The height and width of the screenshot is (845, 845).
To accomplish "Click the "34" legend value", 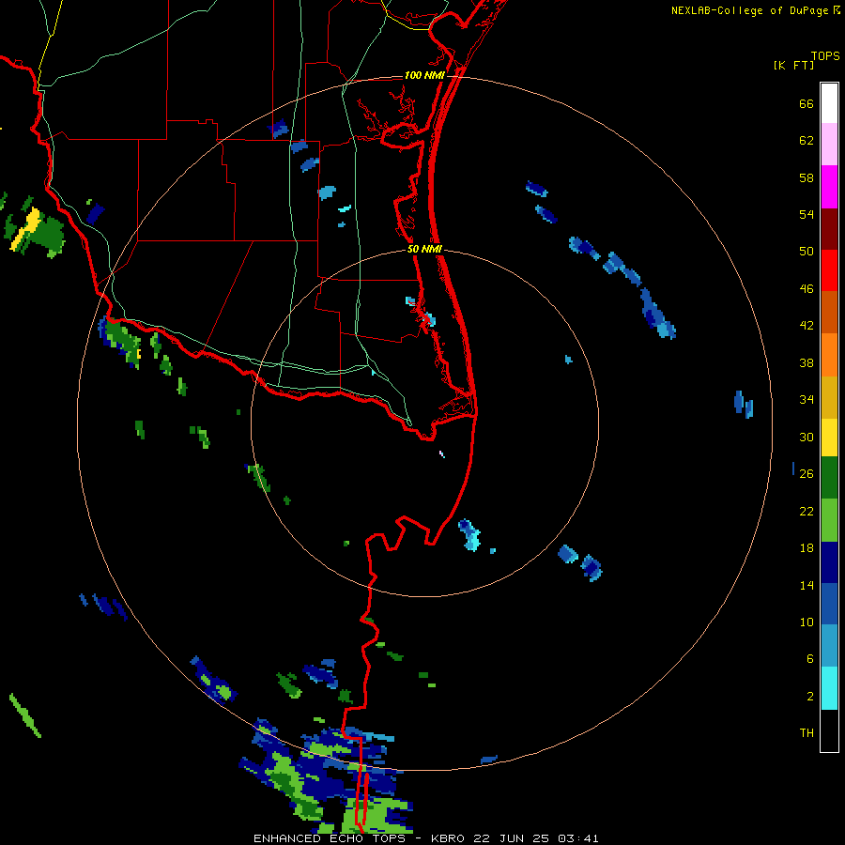I will [807, 400].
